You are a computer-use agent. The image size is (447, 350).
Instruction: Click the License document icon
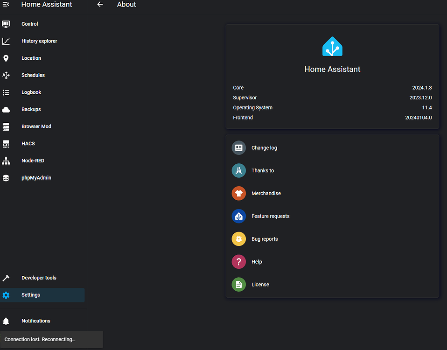click(x=238, y=285)
